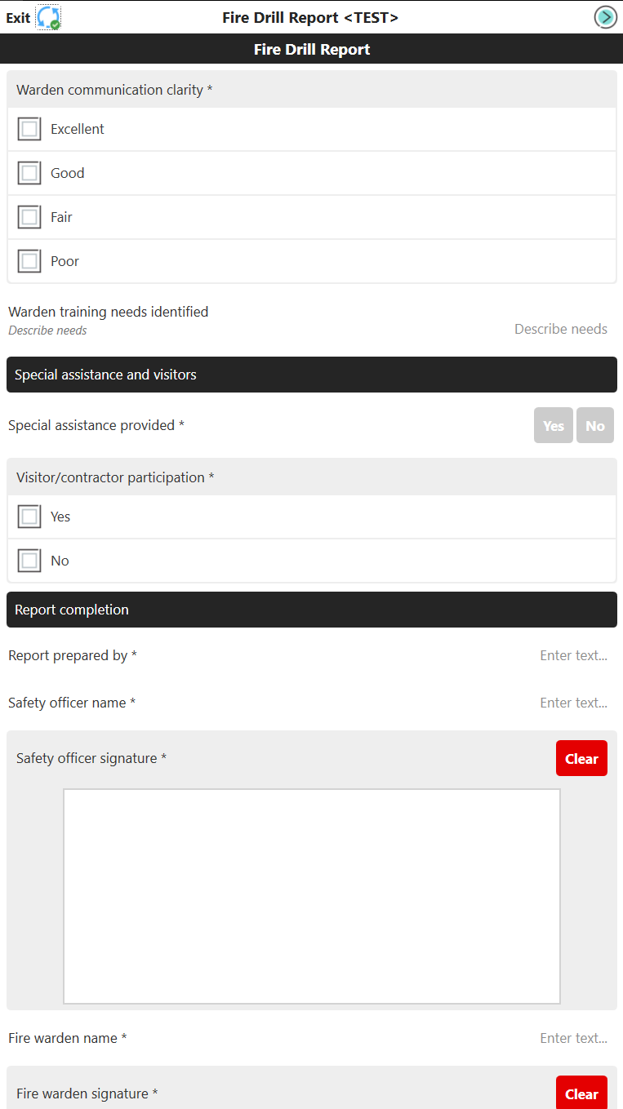Clear the safety officer signature
This screenshot has height=1109, width=623.
coord(581,758)
